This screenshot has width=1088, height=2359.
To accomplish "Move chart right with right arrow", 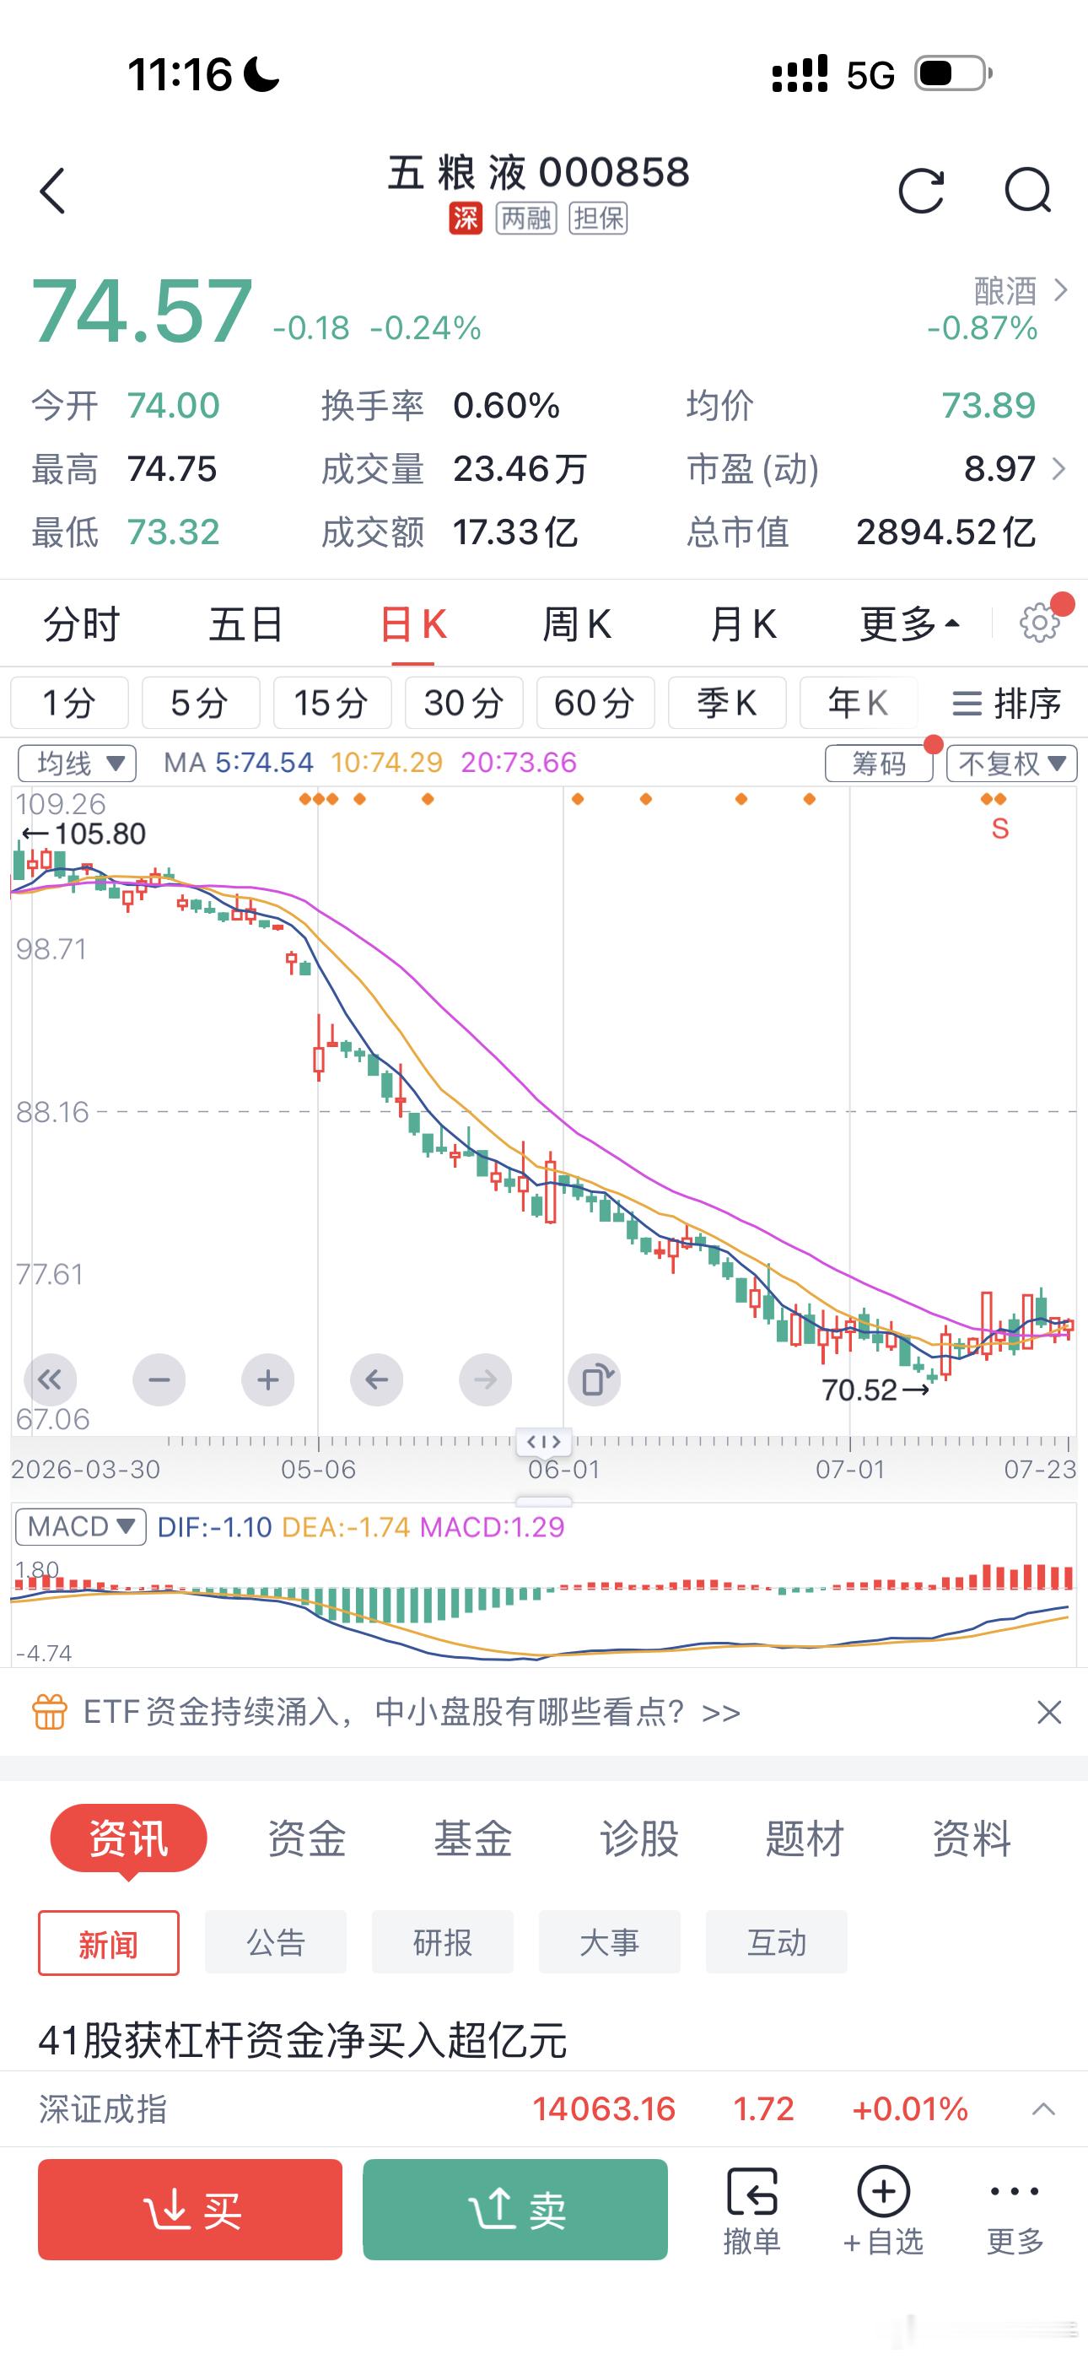I will pyautogui.click(x=486, y=1379).
